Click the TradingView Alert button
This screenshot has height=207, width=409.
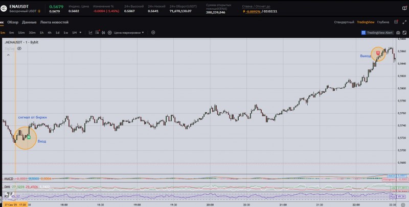(377, 32)
